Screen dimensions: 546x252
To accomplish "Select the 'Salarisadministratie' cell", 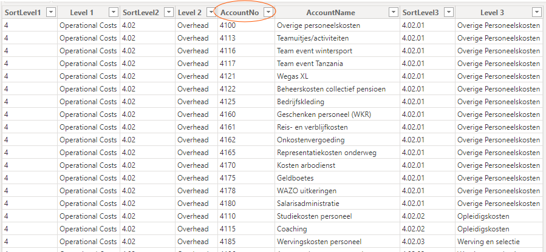I will pos(337,204).
